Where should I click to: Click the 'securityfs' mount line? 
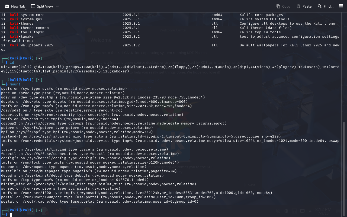[92, 115]
